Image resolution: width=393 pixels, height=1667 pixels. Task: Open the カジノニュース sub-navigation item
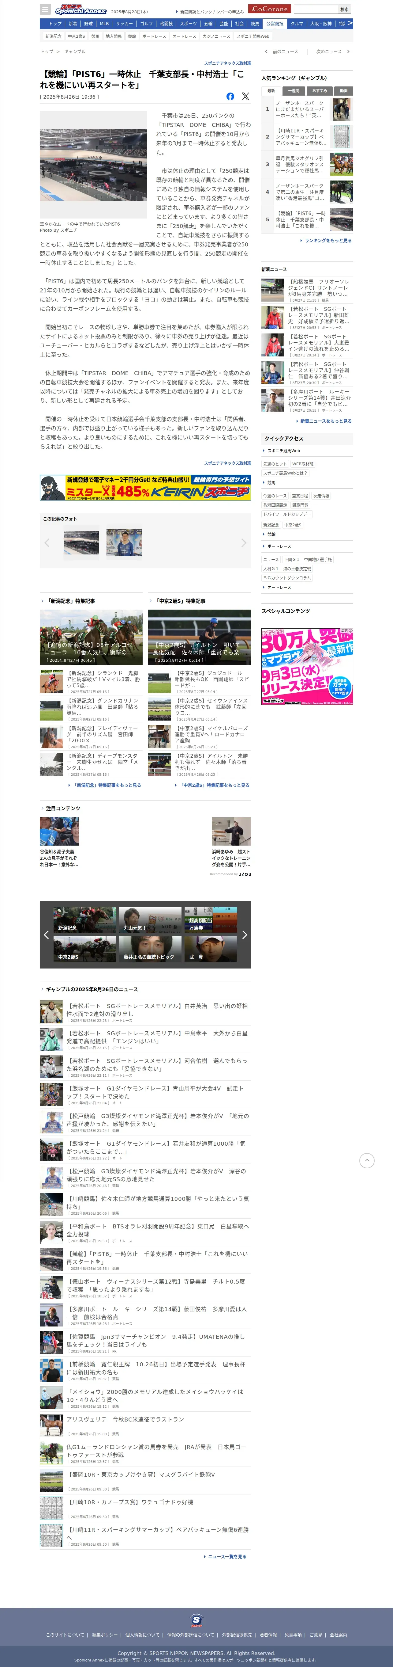point(216,36)
